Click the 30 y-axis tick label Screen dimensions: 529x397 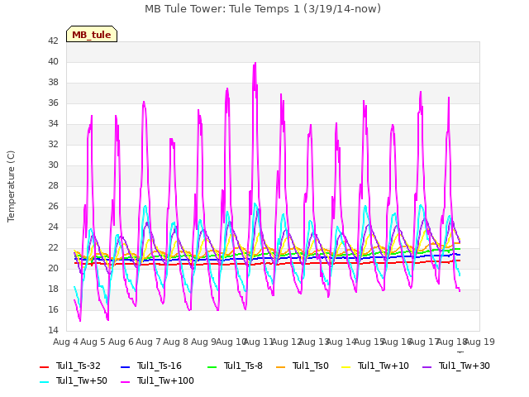[53, 165]
